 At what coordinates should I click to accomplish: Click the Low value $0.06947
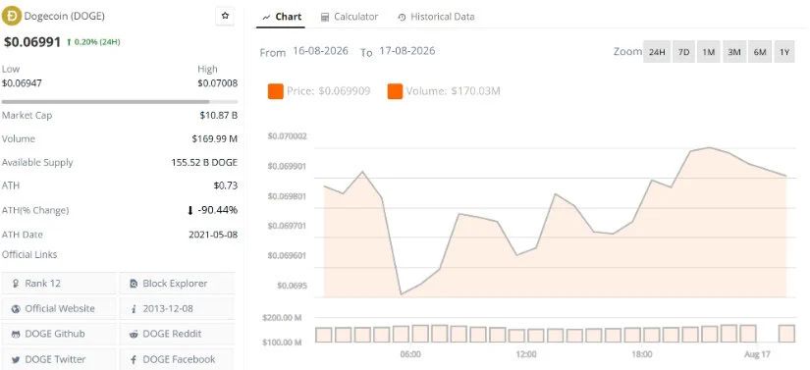[x=22, y=82]
